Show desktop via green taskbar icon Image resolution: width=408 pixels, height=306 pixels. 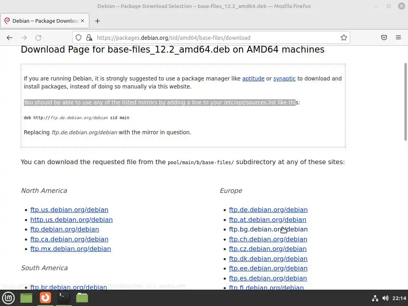tap(26, 298)
